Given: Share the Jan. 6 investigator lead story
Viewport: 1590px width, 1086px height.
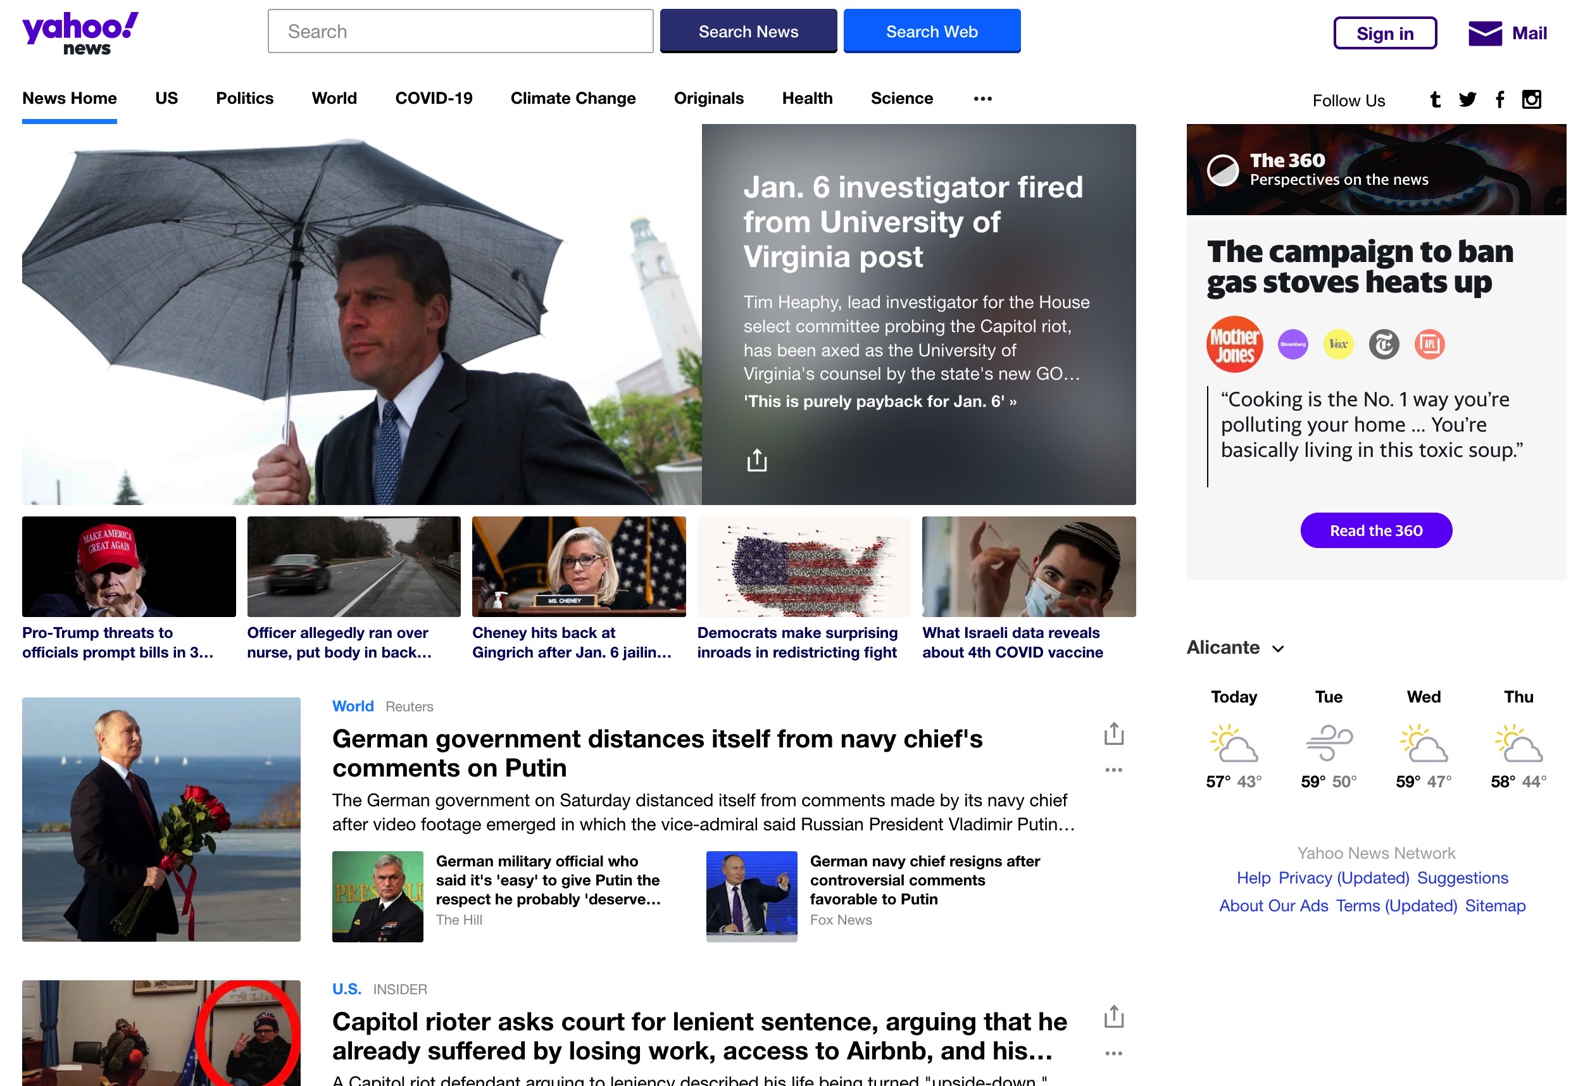Looking at the screenshot, I should (x=756, y=460).
